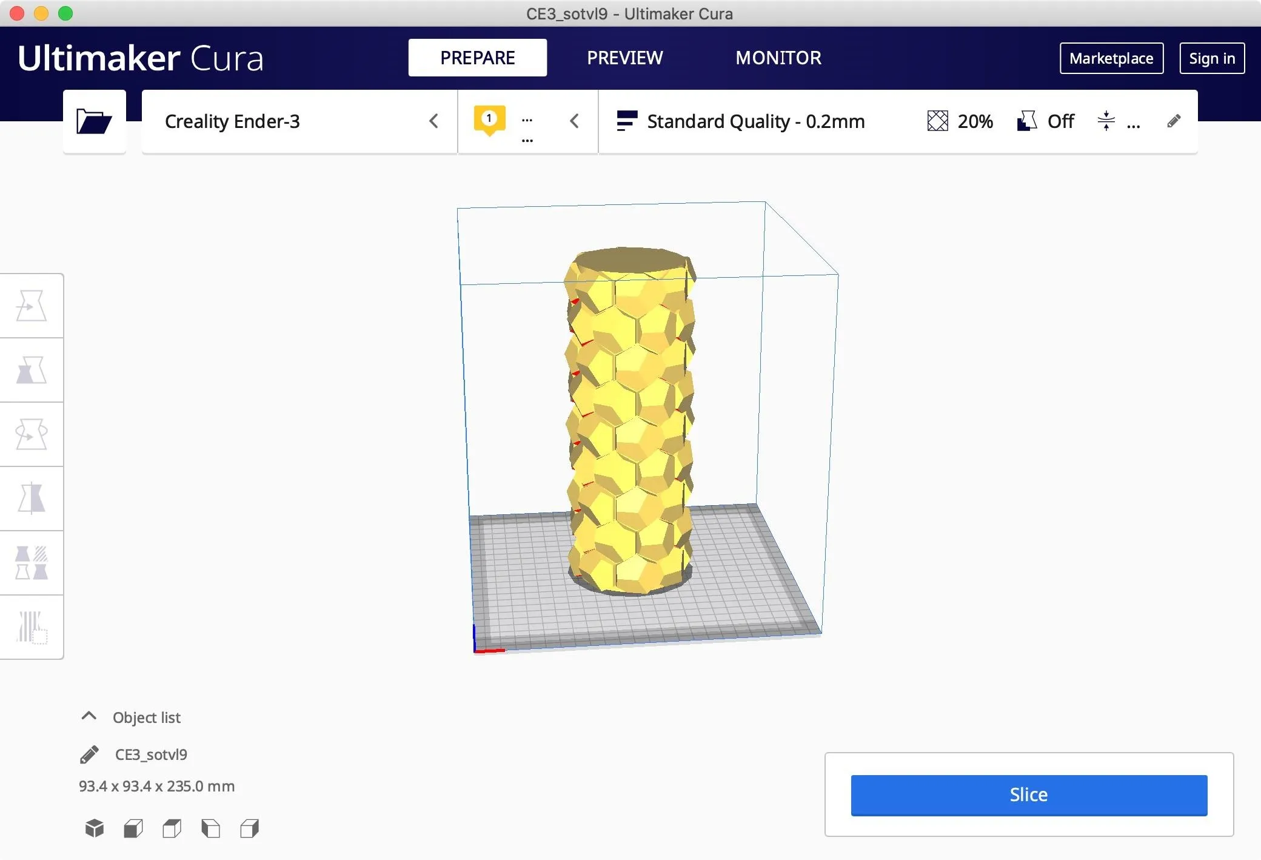Click the Sign in button

tap(1212, 58)
